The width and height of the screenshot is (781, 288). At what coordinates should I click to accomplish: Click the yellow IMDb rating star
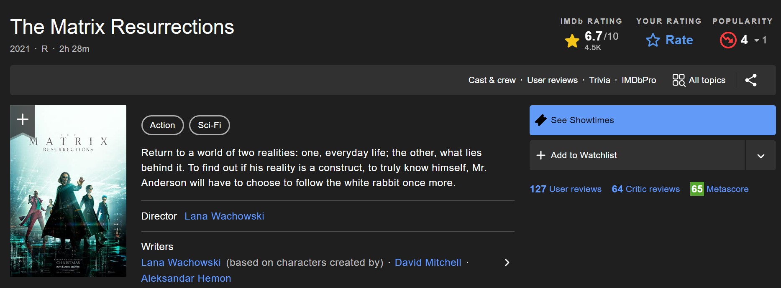tap(572, 41)
